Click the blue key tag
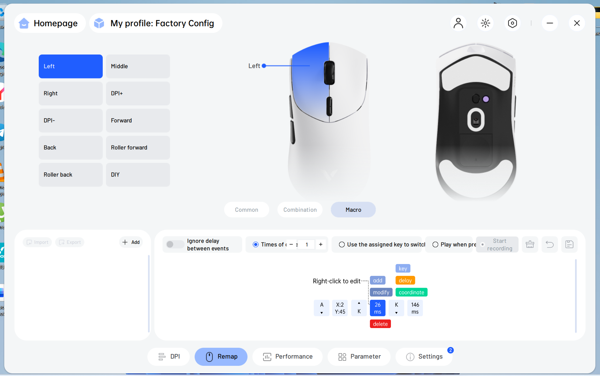 tap(403, 269)
